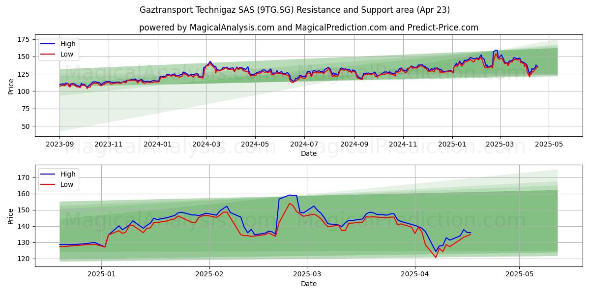Click the 'Date' axis label under bottom chart
This screenshot has height=295, width=590.
click(308, 284)
